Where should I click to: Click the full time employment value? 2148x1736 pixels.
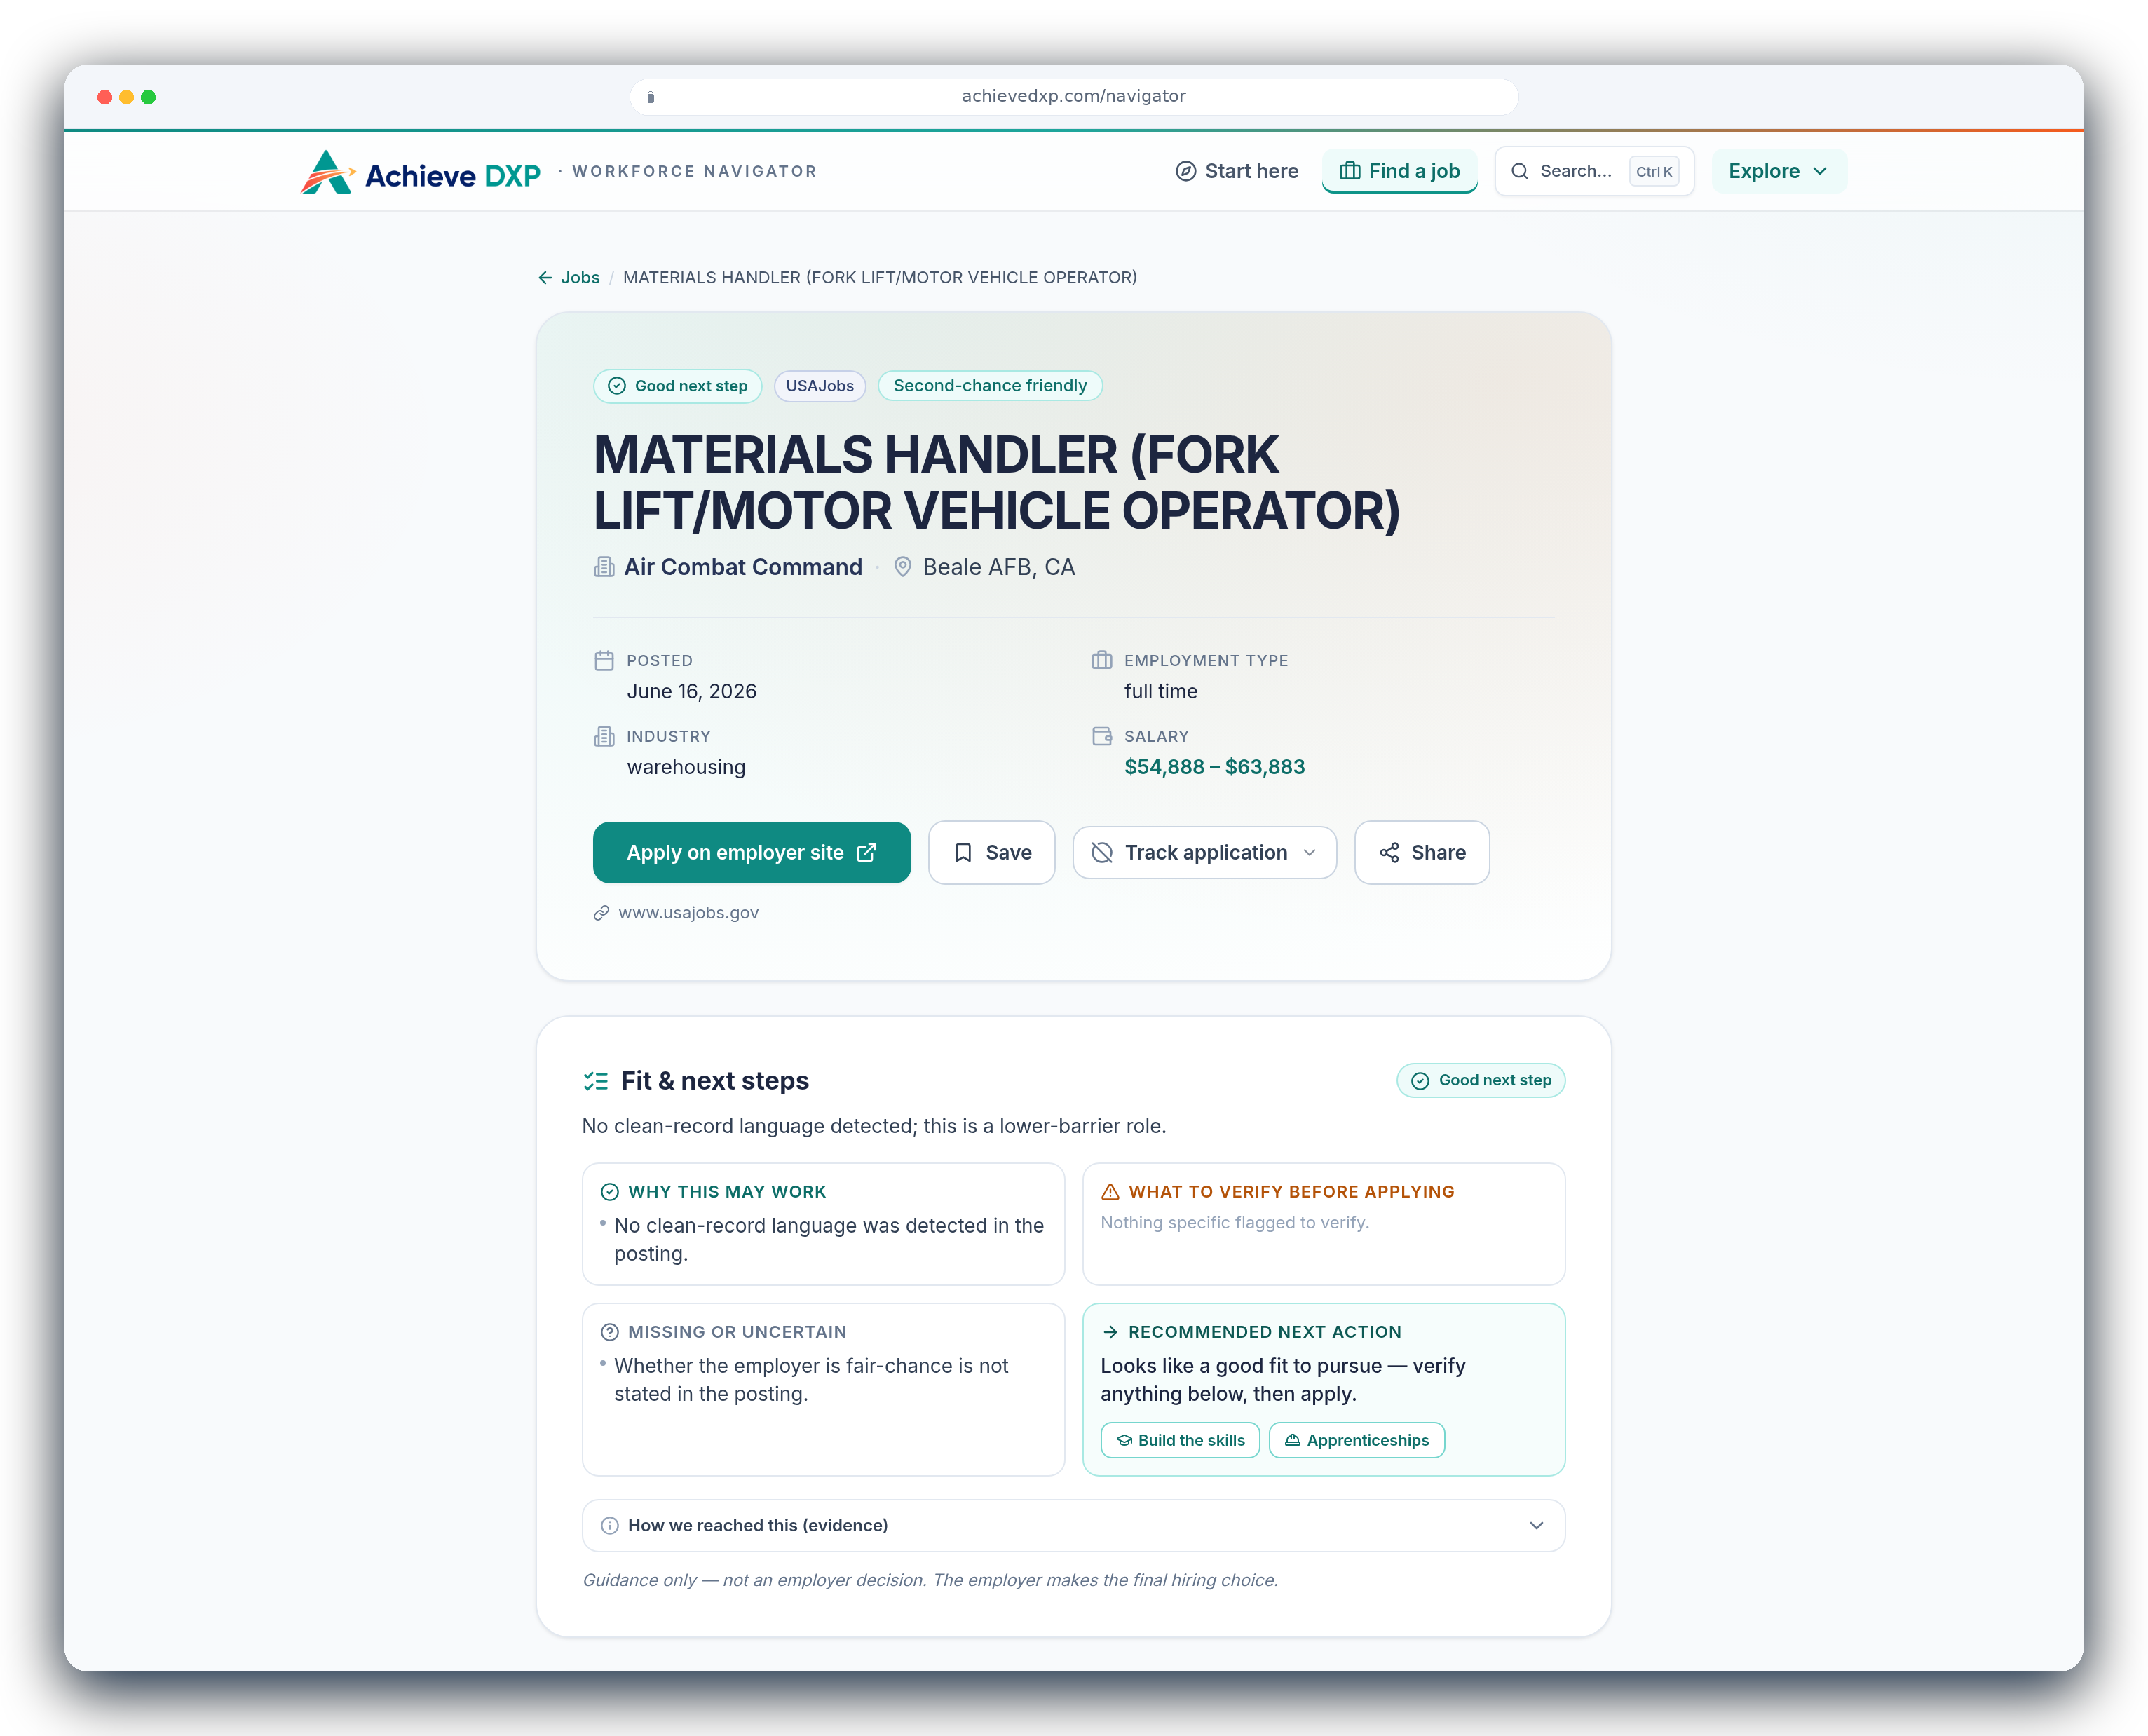pyautogui.click(x=1160, y=691)
